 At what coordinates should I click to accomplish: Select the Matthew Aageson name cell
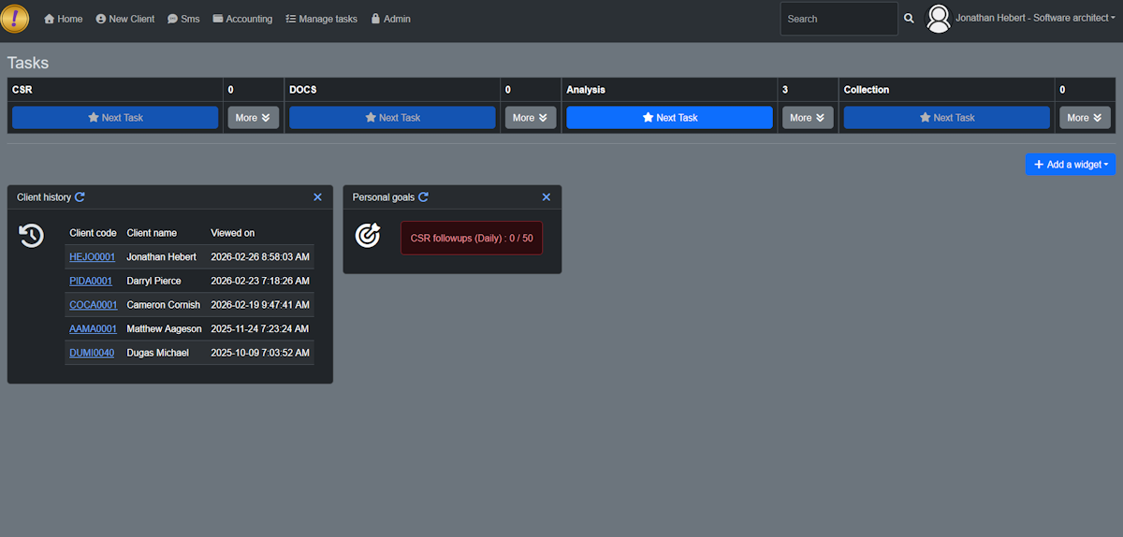pos(165,329)
